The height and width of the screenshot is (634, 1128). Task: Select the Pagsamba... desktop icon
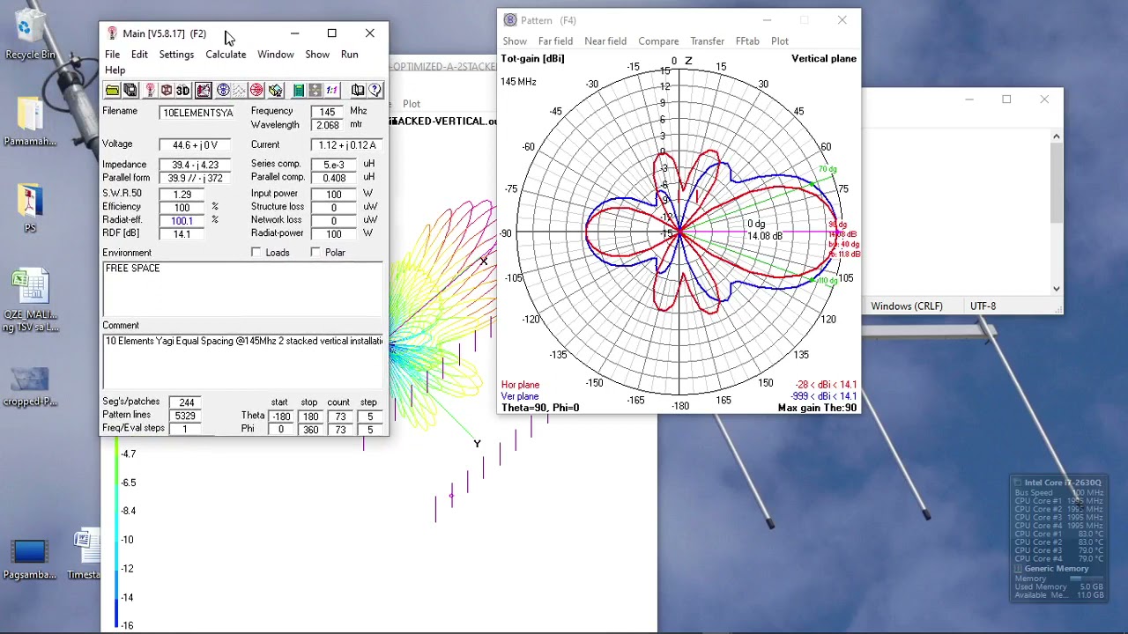(x=30, y=558)
